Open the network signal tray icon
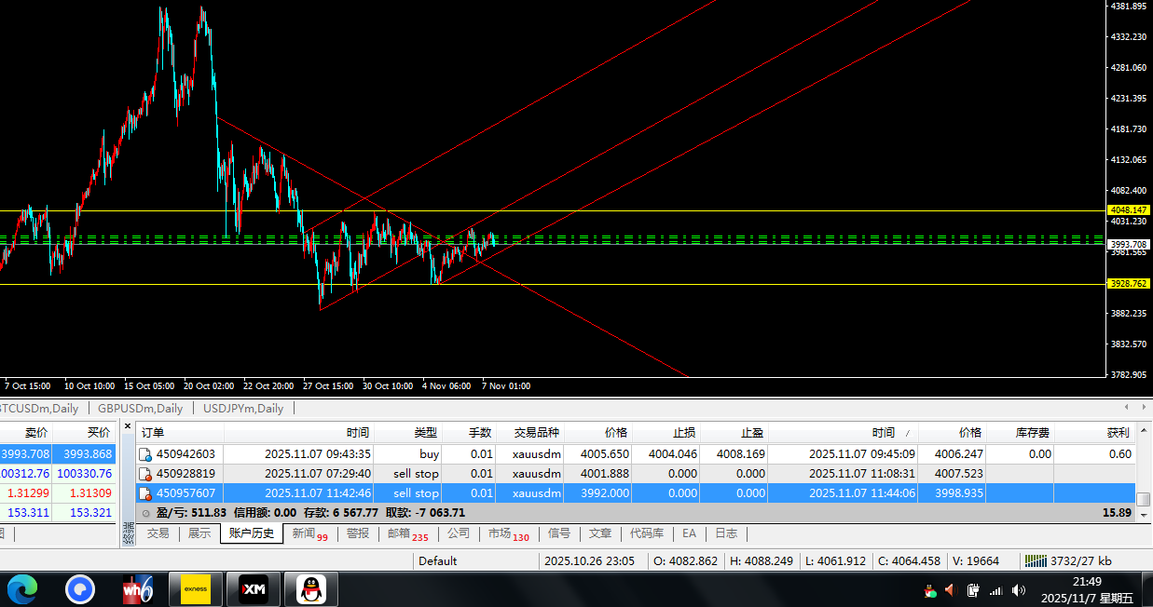1153x607 pixels. 995,590
